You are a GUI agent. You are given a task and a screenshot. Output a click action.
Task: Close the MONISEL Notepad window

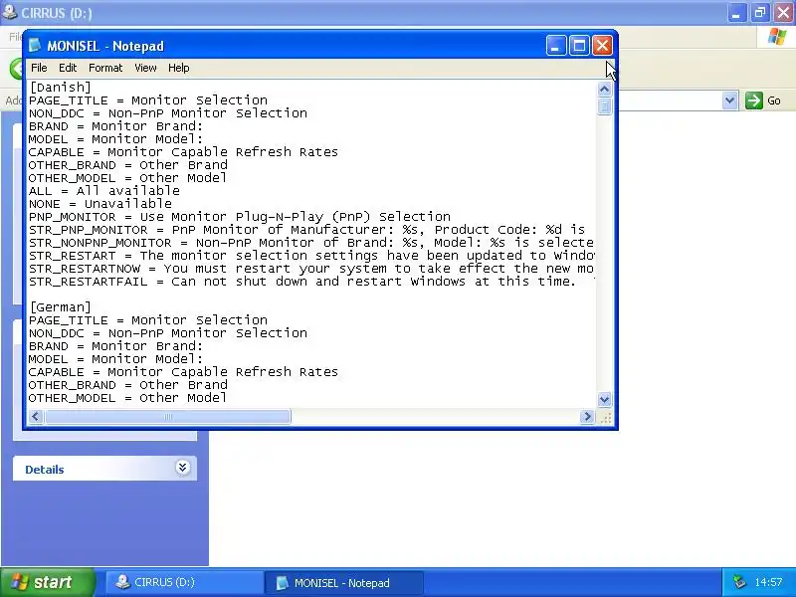coord(602,46)
